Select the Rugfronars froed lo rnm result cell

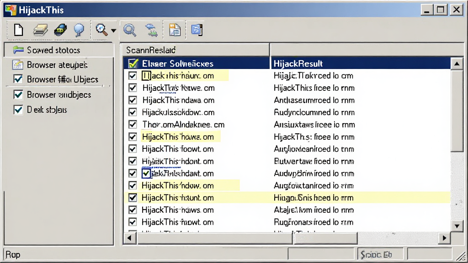click(314, 222)
